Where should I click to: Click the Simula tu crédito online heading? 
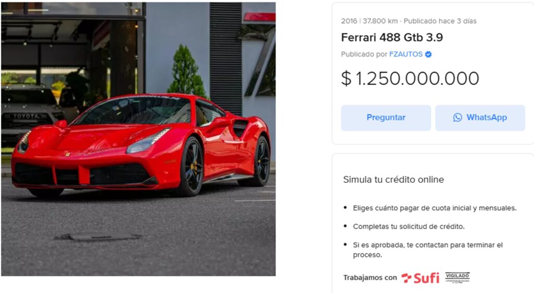pos(393,180)
